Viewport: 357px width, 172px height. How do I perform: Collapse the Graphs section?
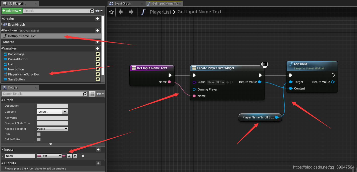[x=2, y=19]
